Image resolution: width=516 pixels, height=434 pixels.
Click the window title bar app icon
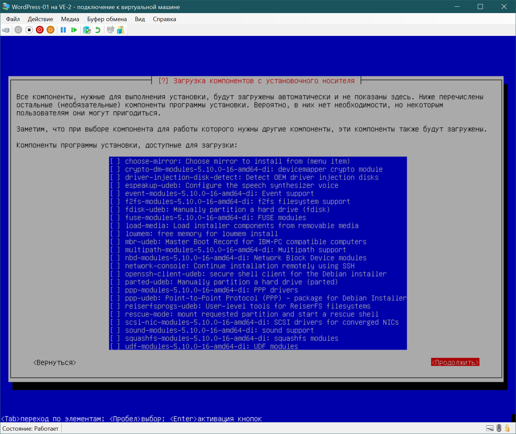point(6,7)
